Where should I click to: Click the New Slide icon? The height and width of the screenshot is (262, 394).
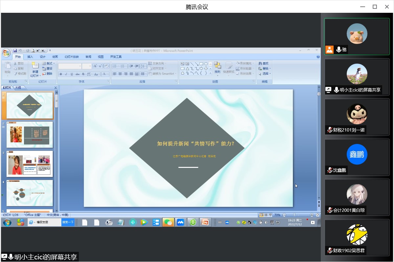(x=35, y=66)
